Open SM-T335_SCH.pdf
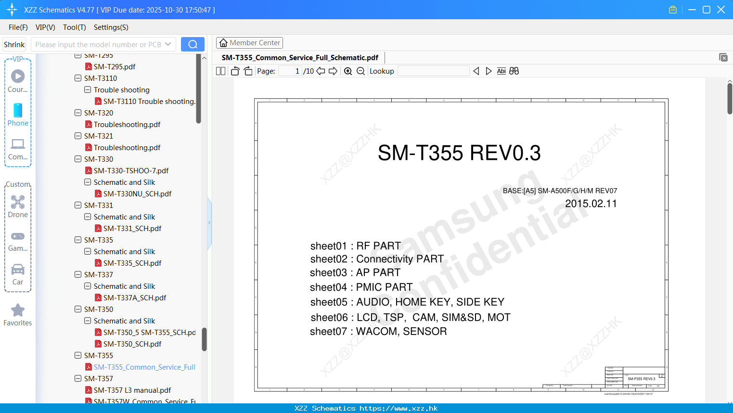This screenshot has height=413, width=733. [x=132, y=263]
